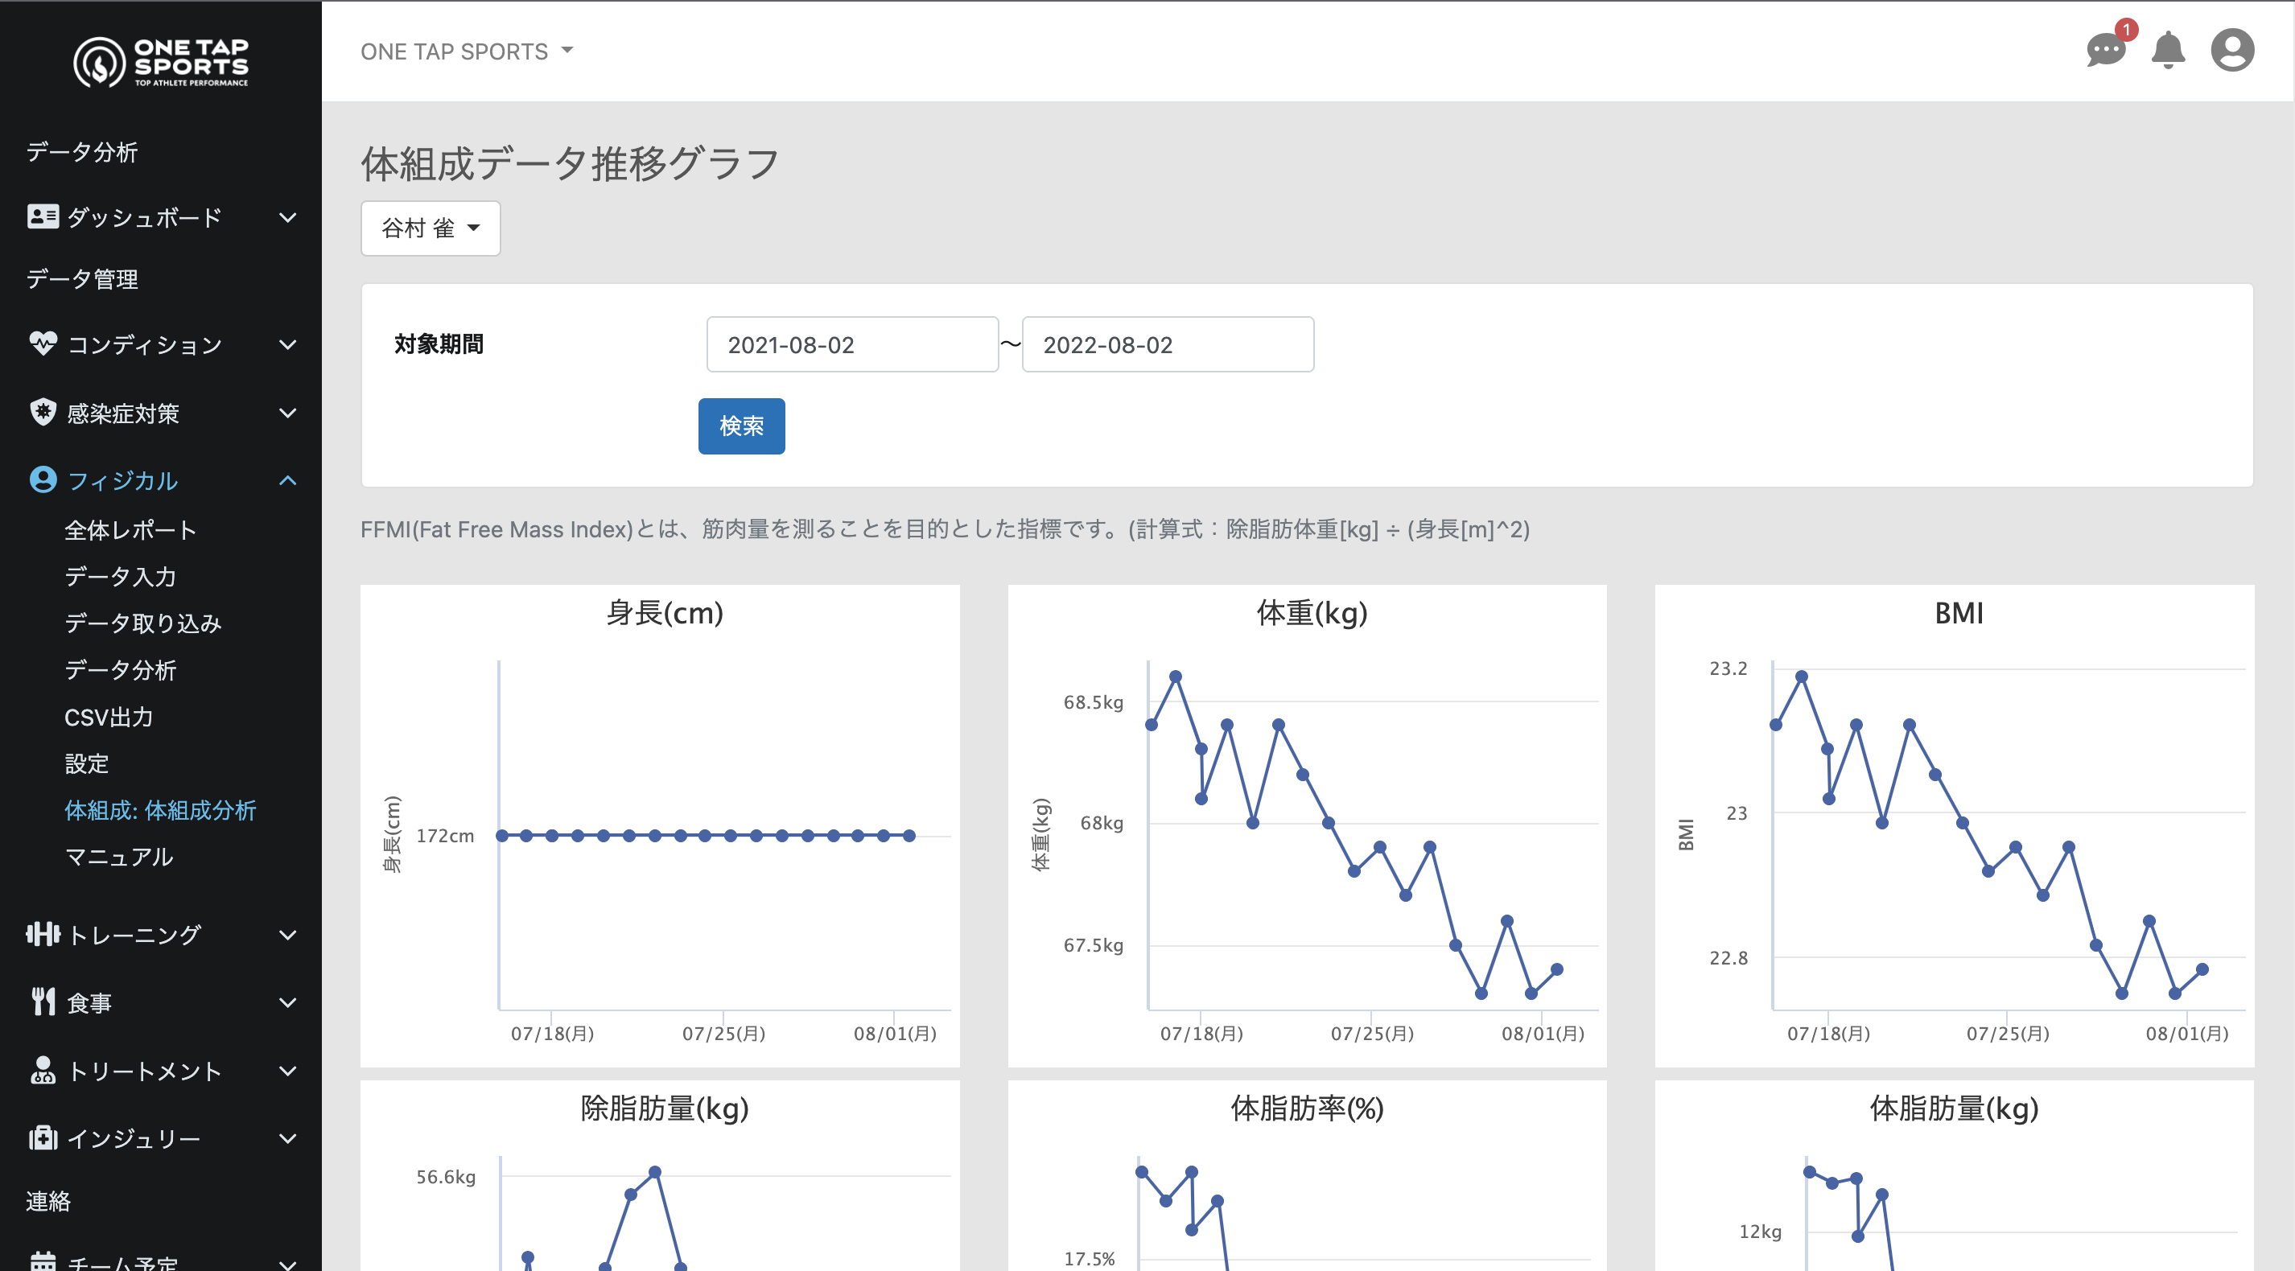2295x1271 pixels.
Task: Open the notifications bell
Action: pyautogui.click(x=2169, y=50)
